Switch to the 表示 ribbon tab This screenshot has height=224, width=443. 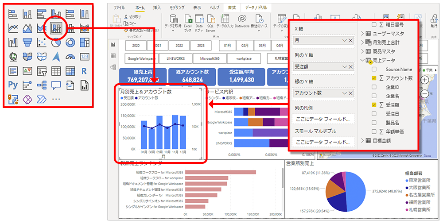197,8
